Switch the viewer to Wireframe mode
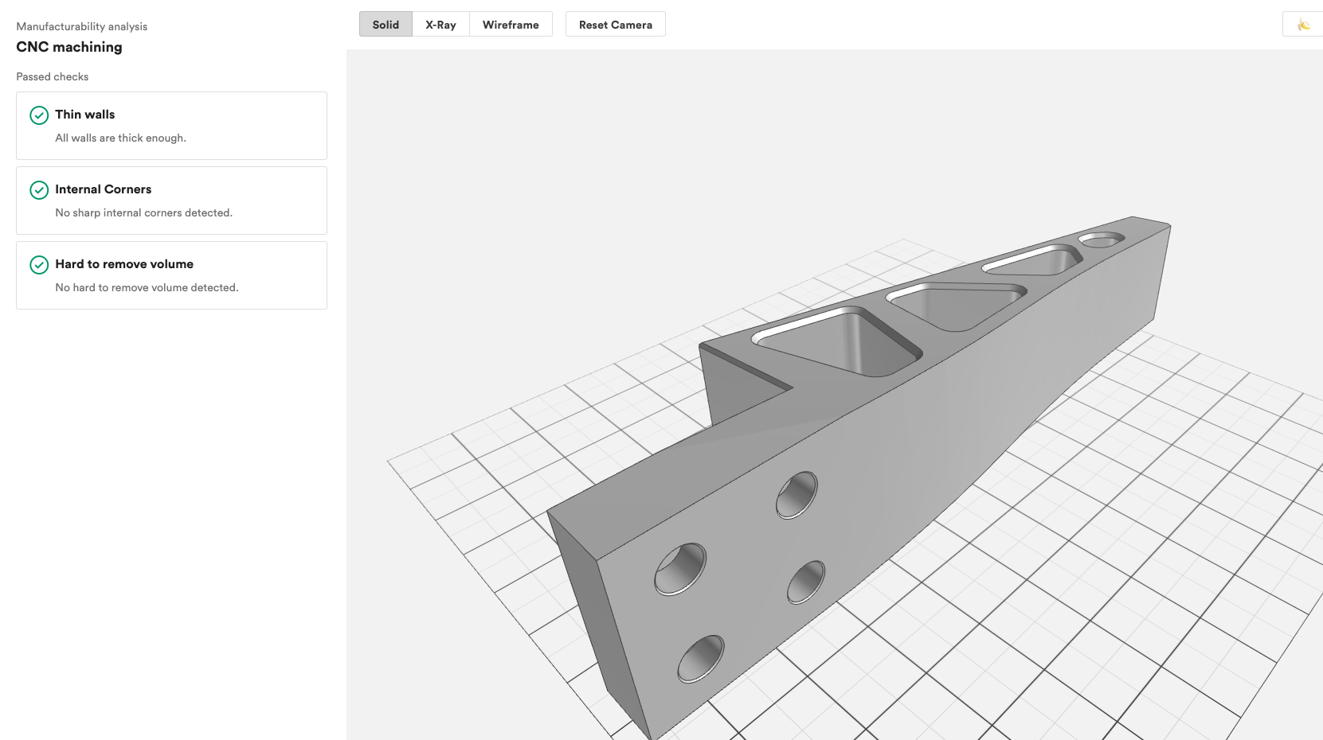This screenshot has height=740, width=1323. click(511, 25)
